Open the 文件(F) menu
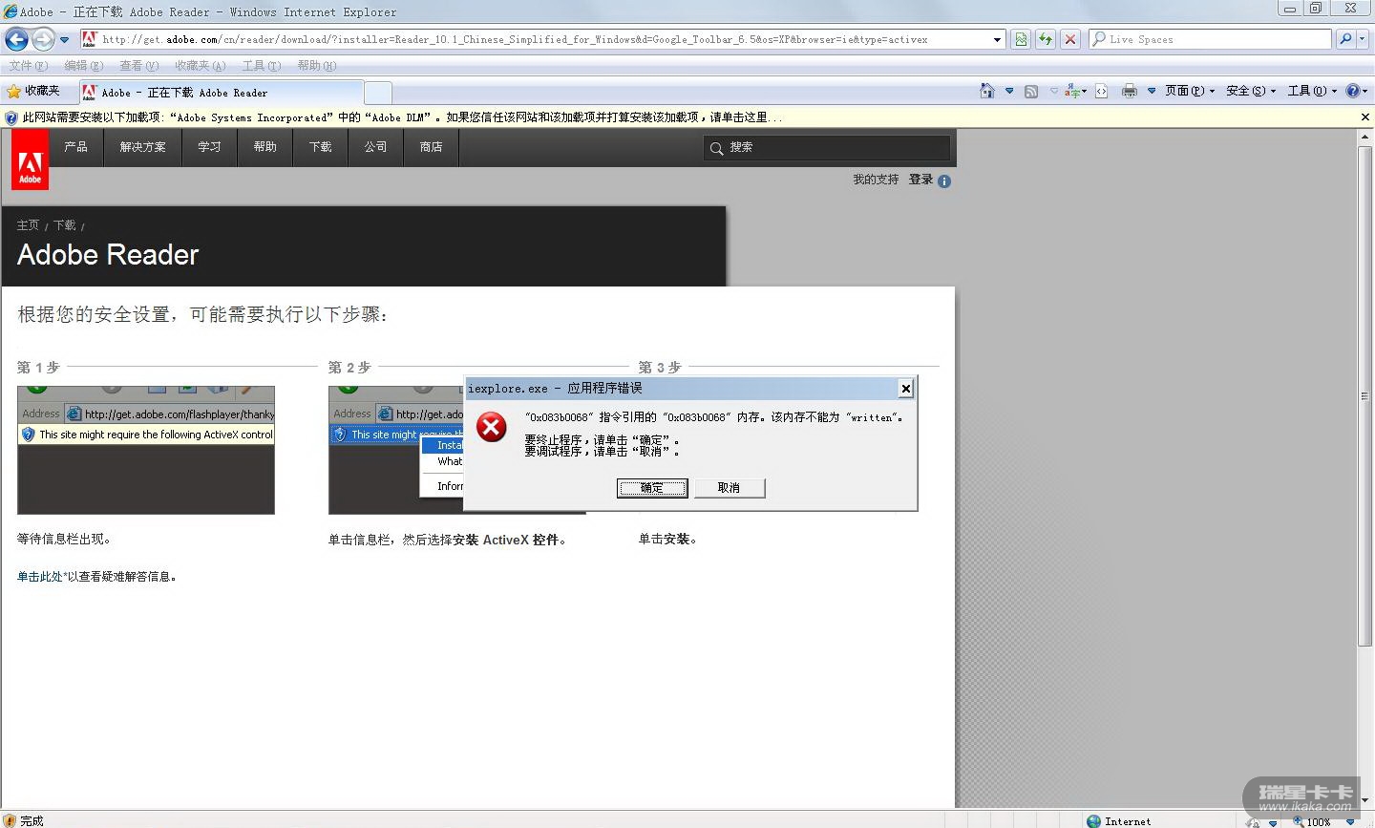This screenshot has width=1375, height=828. point(28,66)
